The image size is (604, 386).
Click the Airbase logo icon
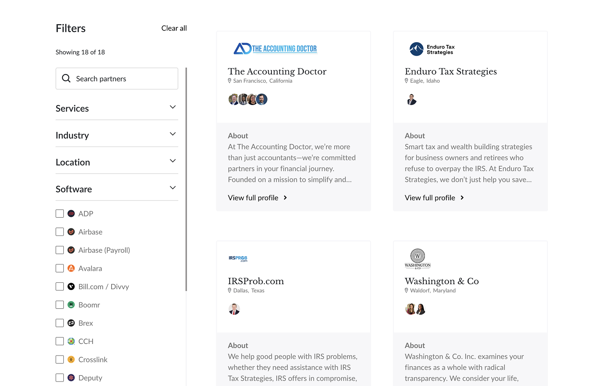coord(71,232)
